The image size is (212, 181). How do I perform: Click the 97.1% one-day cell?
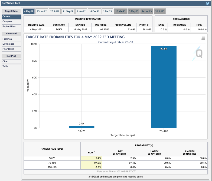tap(119, 163)
